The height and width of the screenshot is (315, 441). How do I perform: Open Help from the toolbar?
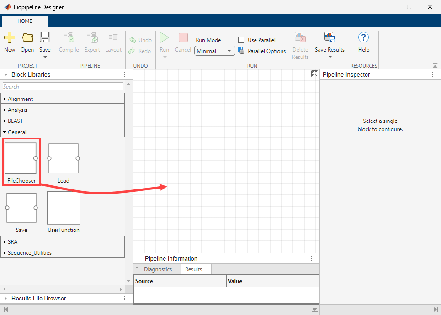click(x=364, y=38)
